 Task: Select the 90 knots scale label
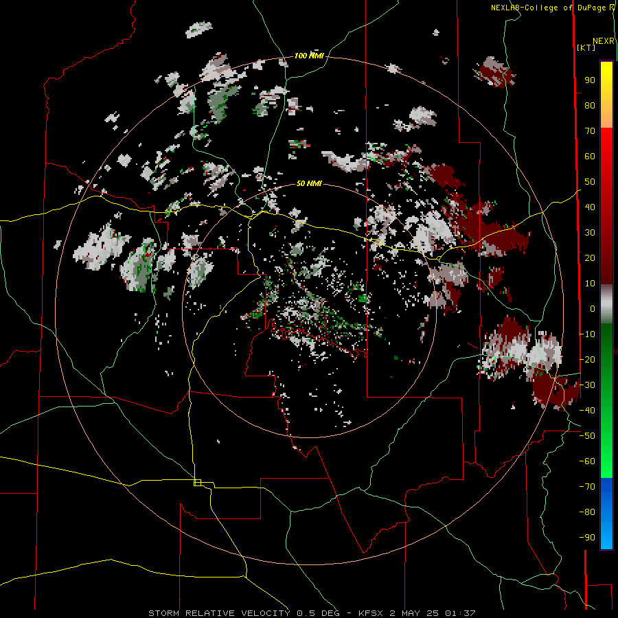(x=590, y=80)
